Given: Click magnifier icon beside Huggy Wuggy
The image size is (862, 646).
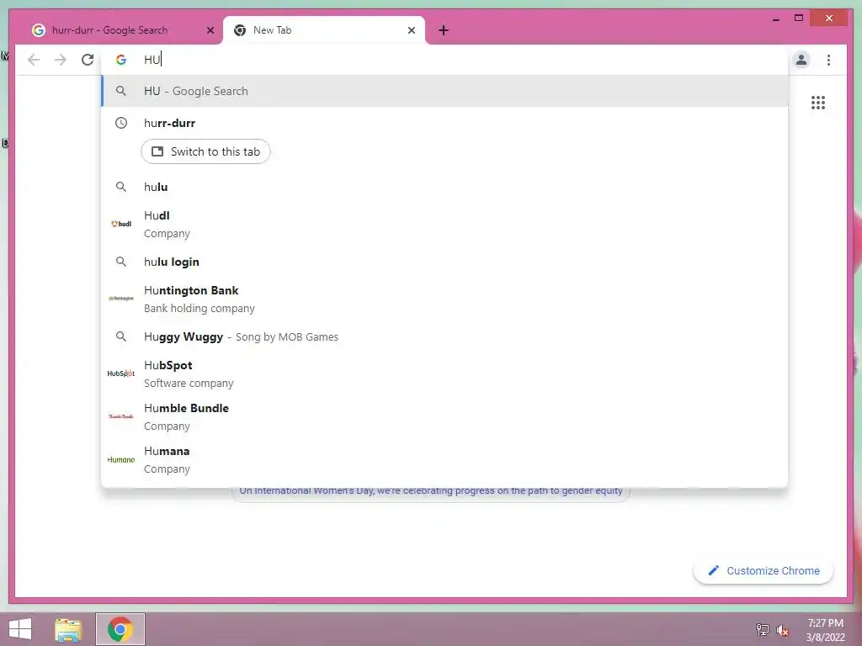Looking at the screenshot, I should (121, 336).
